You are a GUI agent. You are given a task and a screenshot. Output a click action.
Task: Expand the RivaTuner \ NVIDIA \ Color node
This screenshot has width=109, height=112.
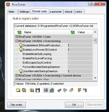[17, 37]
